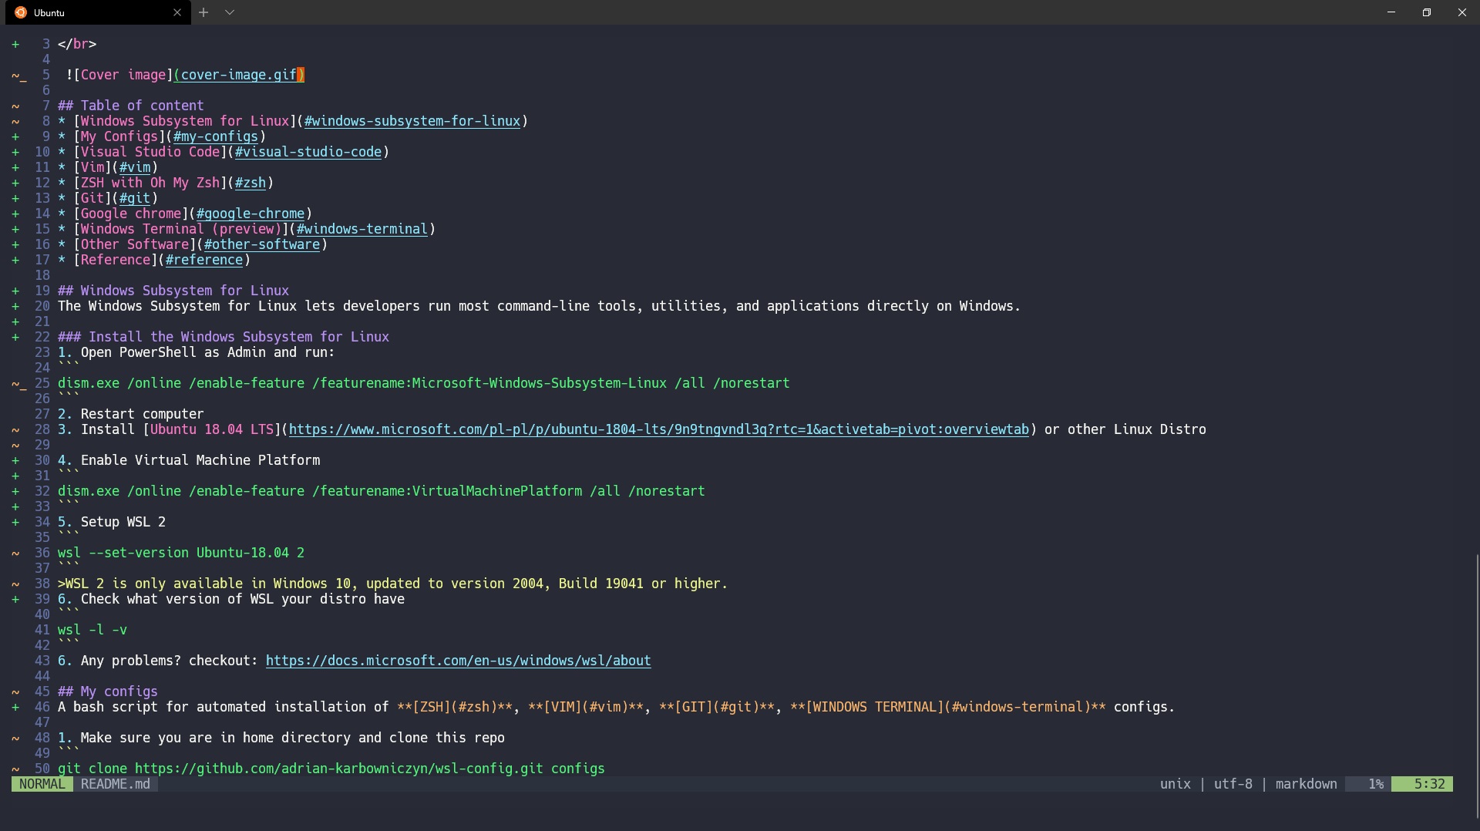The image size is (1480, 831).
Task: Click '1. Open PowerShell as Admin and run:'
Action: coord(197,352)
